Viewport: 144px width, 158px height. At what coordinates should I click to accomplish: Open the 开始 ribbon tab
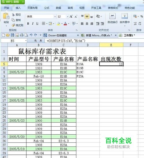pyautogui.click(x=6, y=8)
